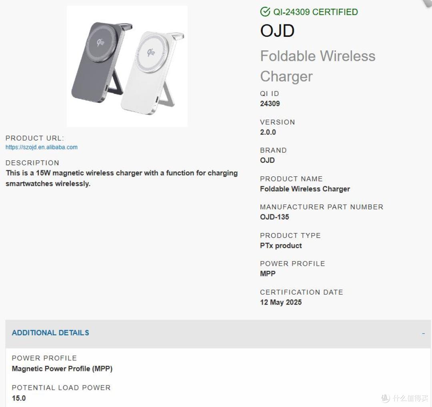Viewport: 432px width, 407px height.
Task: Click the product description paragraph
Action: (x=122, y=178)
